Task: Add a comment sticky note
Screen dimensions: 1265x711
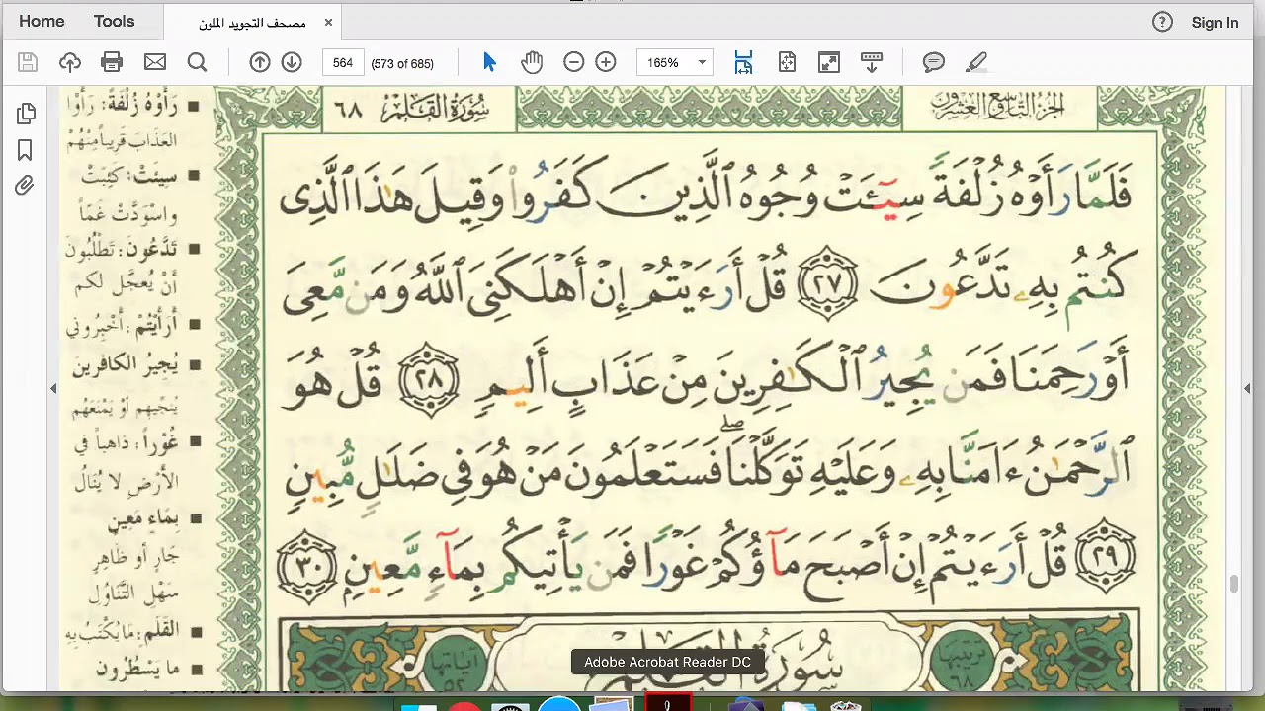Action: pyautogui.click(x=934, y=62)
